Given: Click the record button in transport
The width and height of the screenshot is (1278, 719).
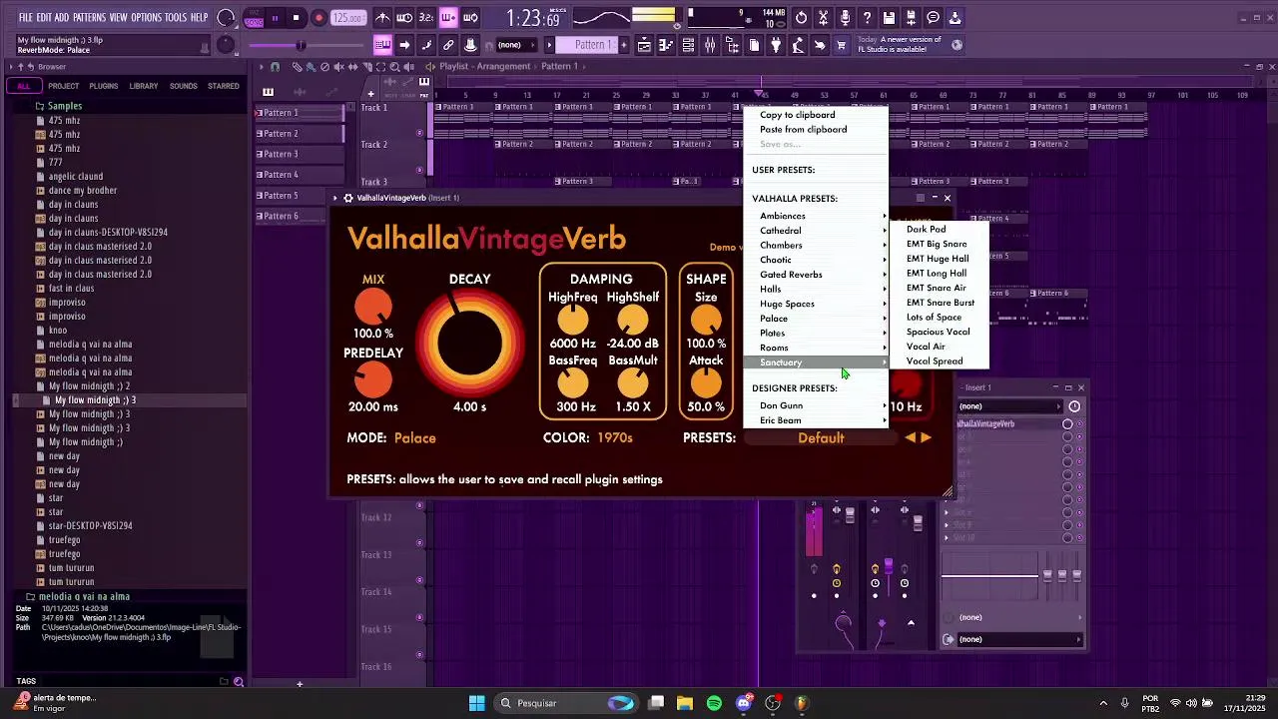Looking at the screenshot, I should coord(319,18).
